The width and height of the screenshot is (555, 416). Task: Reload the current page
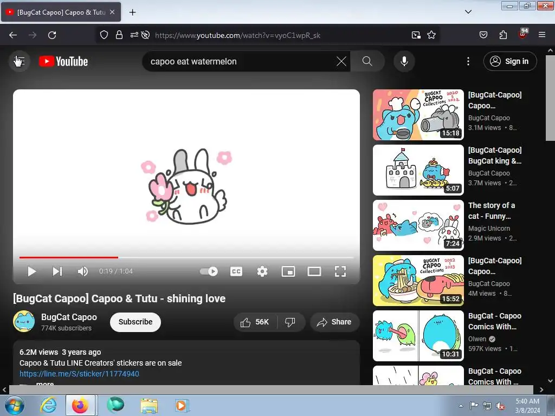52,35
